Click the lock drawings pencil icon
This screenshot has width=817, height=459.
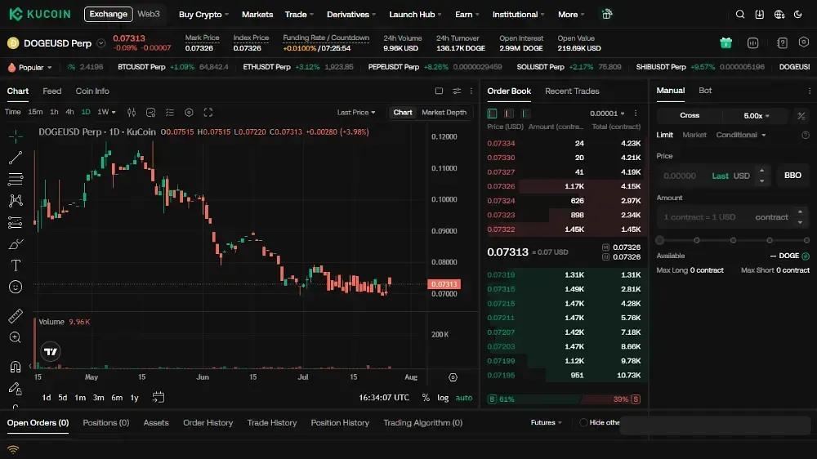point(16,389)
